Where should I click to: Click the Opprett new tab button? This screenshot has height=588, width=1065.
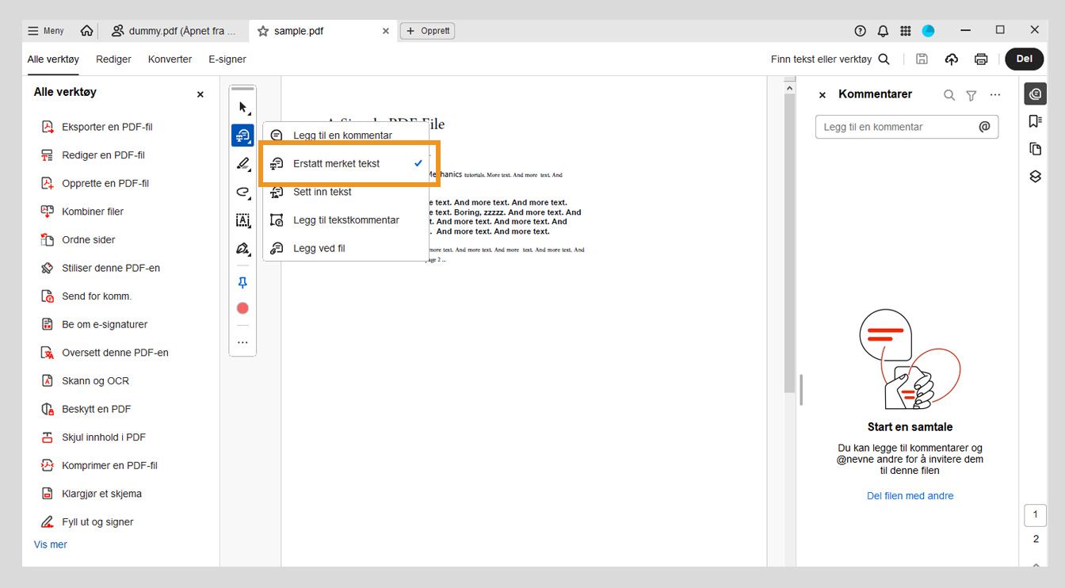point(427,31)
